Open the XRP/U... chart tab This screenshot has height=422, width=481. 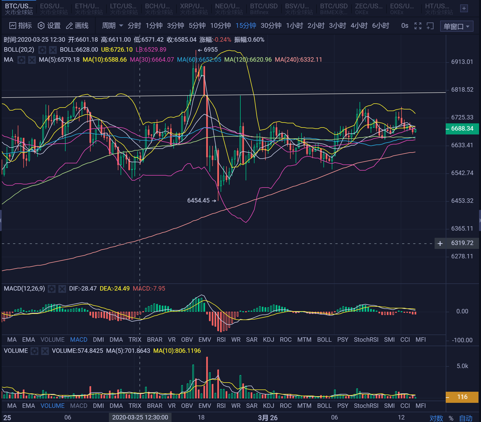tap(194, 9)
